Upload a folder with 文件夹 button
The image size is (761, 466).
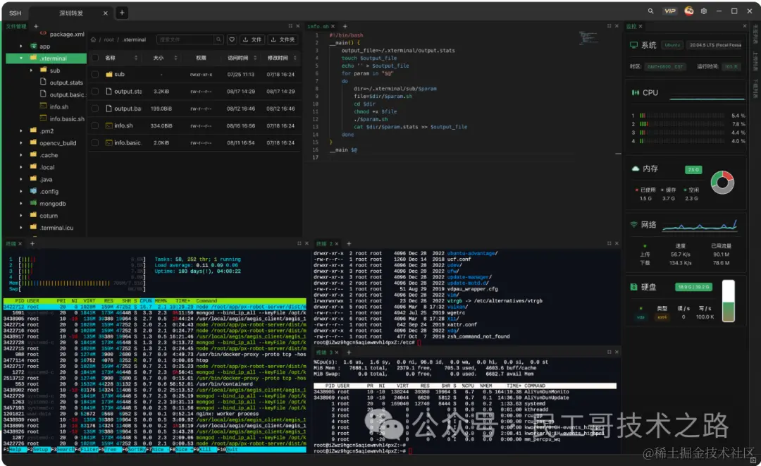pyautogui.click(x=283, y=39)
